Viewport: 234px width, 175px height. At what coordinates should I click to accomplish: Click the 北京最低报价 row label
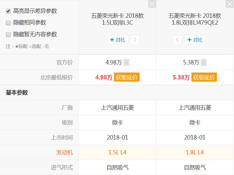click(x=57, y=77)
